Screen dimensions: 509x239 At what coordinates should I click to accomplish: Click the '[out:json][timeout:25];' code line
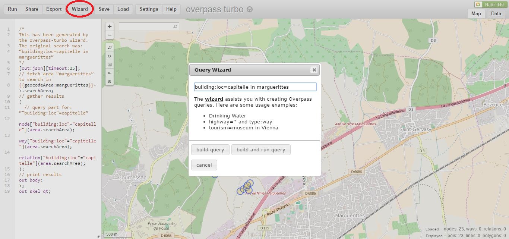(x=50, y=68)
